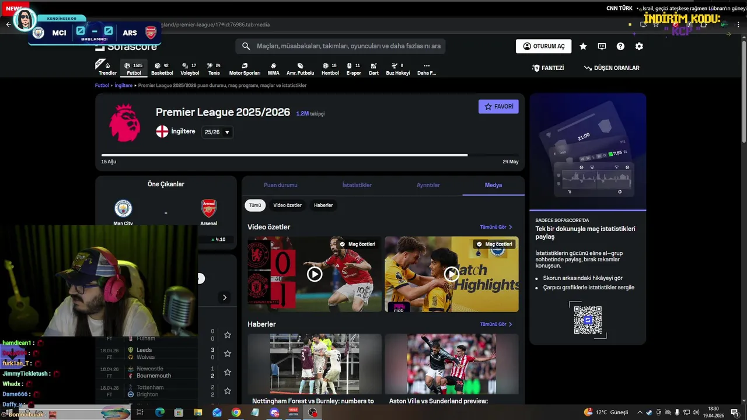This screenshot has width=747, height=420.
Task: Open Google Chrome from taskbar
Action: [236, 412]
